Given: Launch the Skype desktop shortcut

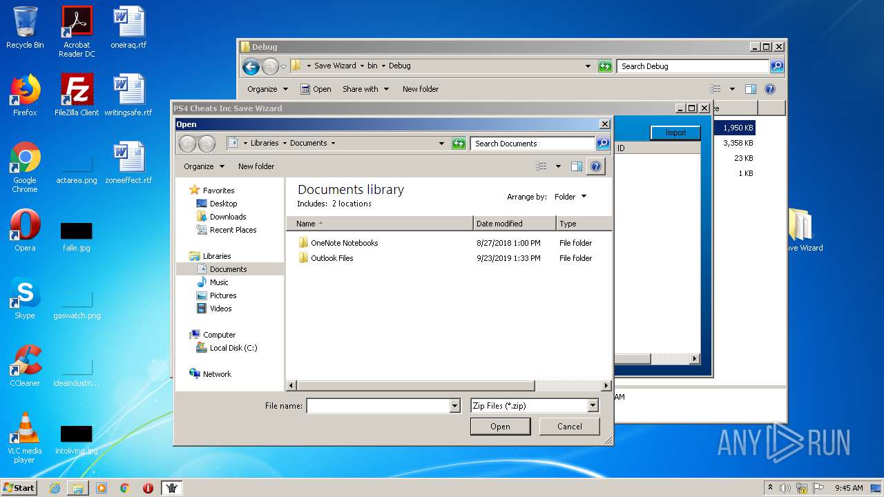Looking at the screenshot, I should [x=25, y=298].
